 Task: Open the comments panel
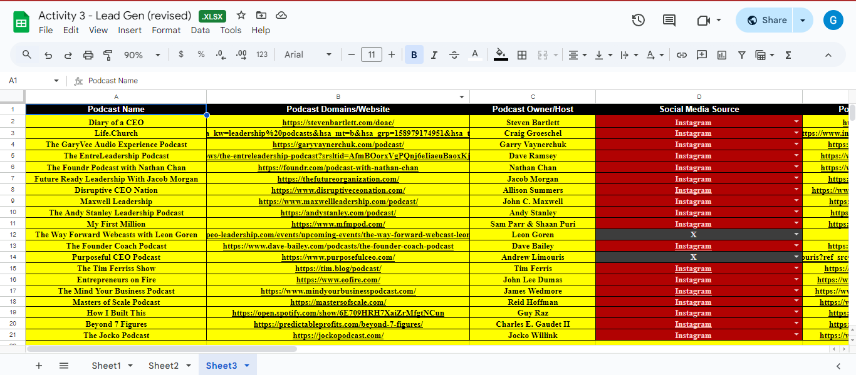coord(669,20)
